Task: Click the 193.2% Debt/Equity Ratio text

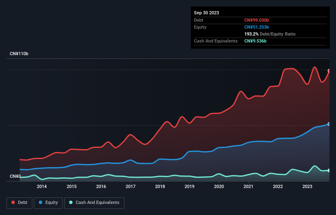Action: [270, 34]
